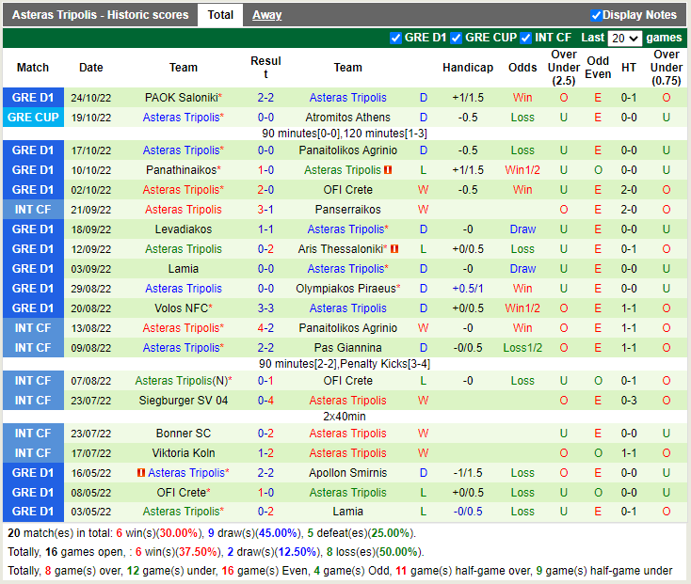Click the INT CF badge for Panserraikos match
Viewport: 691px width, 584px height.
click(33, 210)
